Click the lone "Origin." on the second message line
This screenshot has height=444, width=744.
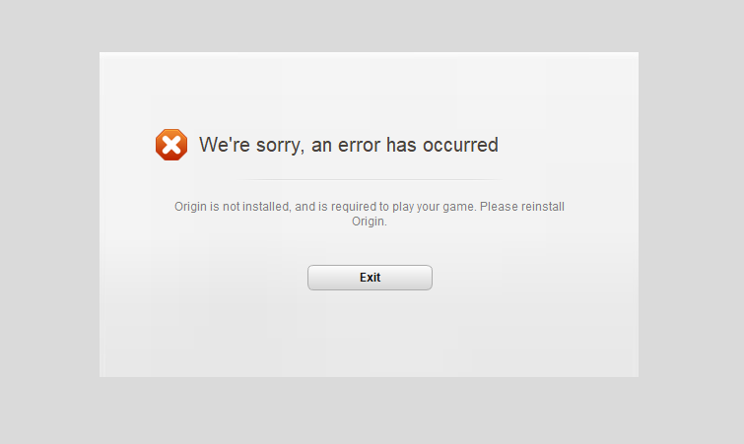[370, 222]
